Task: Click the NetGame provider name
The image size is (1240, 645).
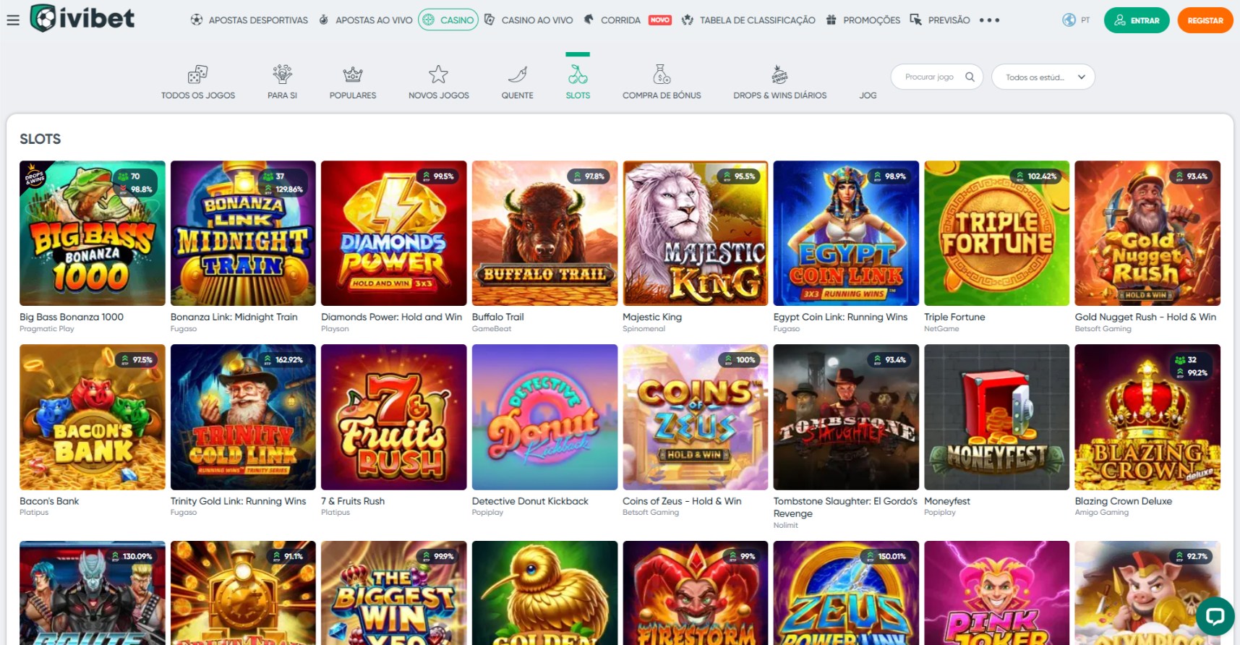Action: (x=941, y=329)
